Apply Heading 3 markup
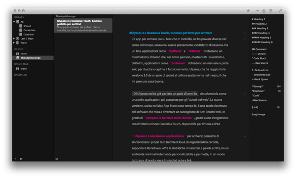This screenshot has width=296, height=178. 260,28
